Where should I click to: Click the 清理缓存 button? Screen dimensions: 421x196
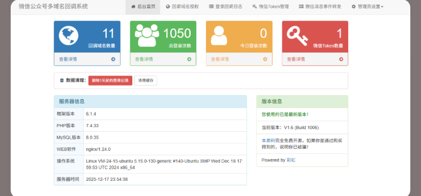pos(146,81)
